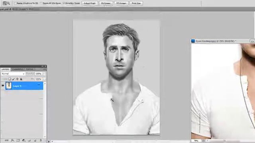The height and width of the screenshot is (143, 255).
Task: Toggle Lock all padlock icon
Action: 21,79
